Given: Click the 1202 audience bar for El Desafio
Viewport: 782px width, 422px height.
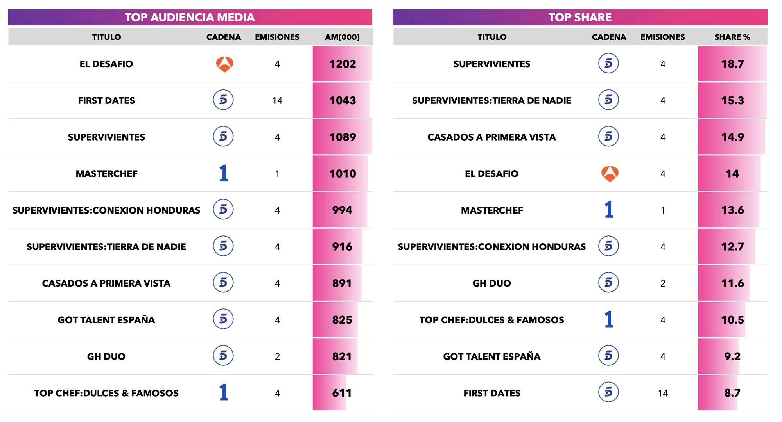Looking at the screenshot, I should point(342,64).
